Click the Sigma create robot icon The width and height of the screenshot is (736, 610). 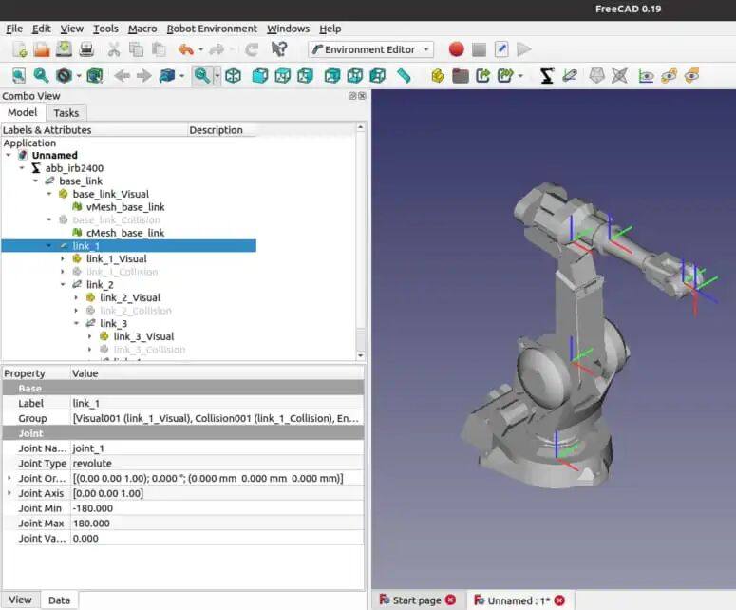tap(547, 75)
